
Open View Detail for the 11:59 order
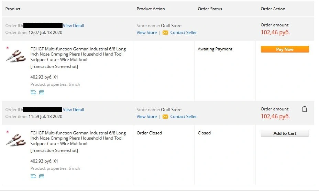click(74, 110)
